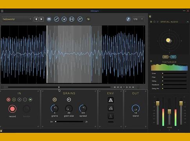The width and height of the screenshot is (190, 141).
Task: Click the yellow target icon in GRAINS
Action: tap(54, 99)
